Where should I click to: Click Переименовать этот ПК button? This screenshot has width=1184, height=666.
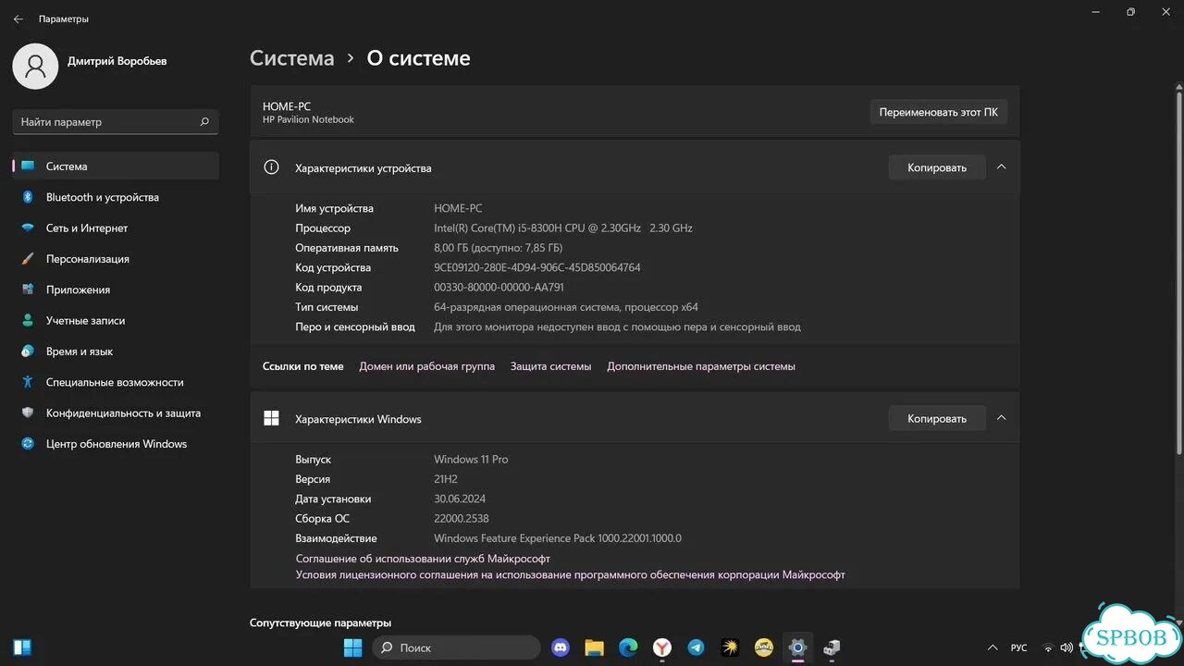[x=938, y=112]
